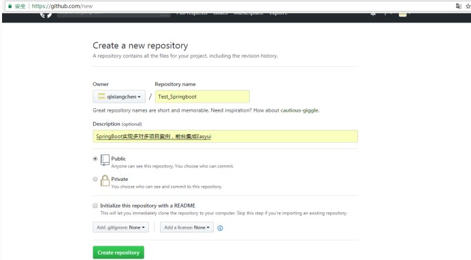Tick Initialize this repository with a README
Screen dimensions: 471x260
tap(95, 206)
